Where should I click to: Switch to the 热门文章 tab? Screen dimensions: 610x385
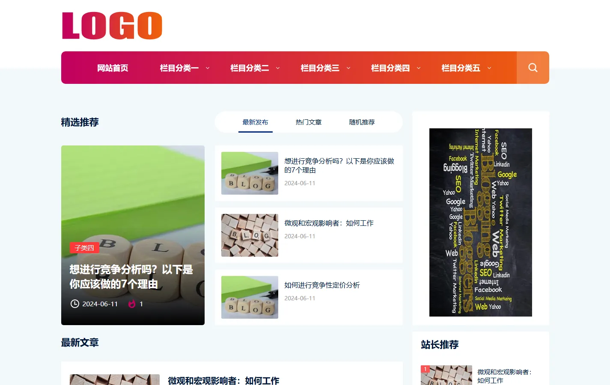click(x=309, y=122)
